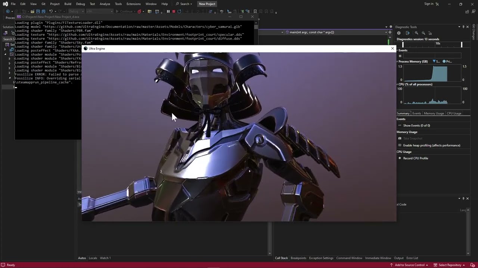Click the Reset View chart icon in Diagnostic Tools

[430, 33]
